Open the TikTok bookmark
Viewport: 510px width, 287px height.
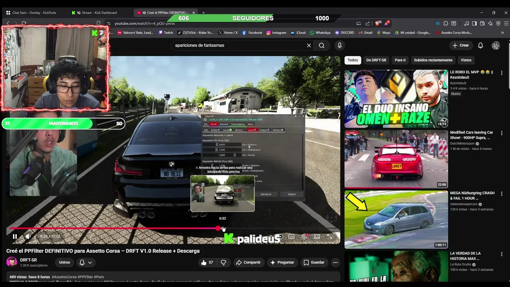point(195,33)
